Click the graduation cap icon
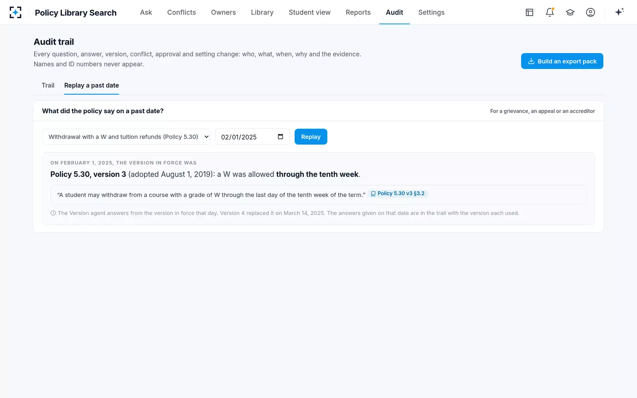This screenshot has width=637, height=398. (570, 12)
